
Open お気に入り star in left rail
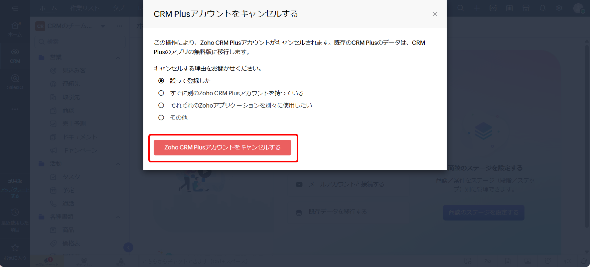(15, 252)
